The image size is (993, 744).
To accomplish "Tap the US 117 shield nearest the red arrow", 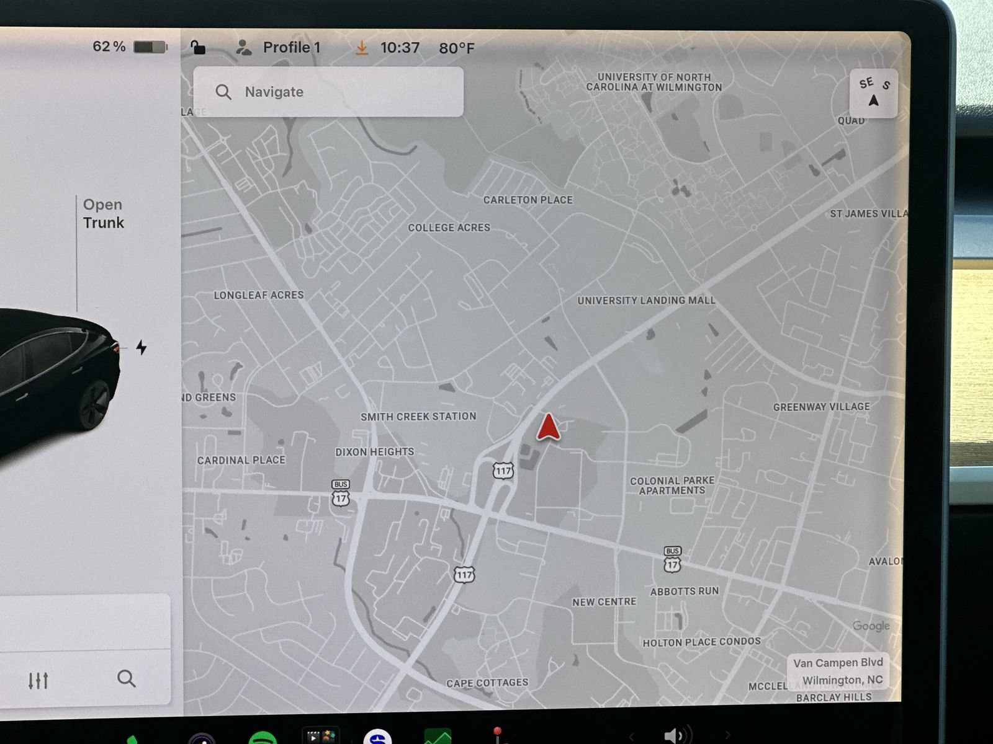I will [x=503, y=471].
